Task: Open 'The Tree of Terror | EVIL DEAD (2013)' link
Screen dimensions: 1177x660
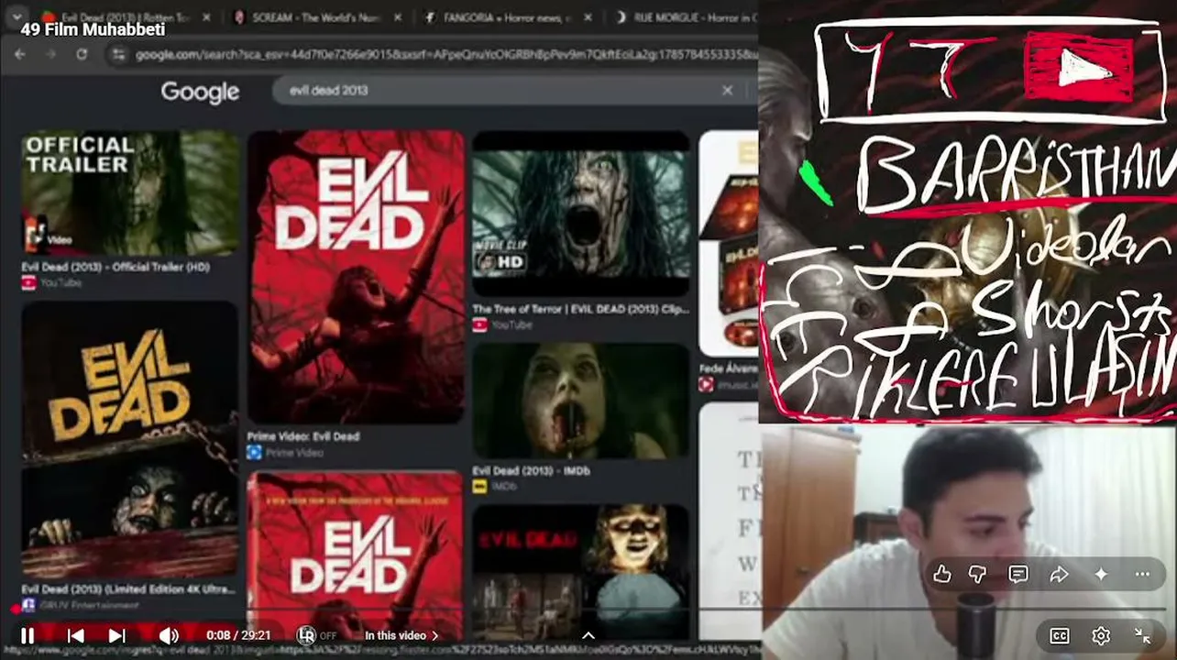Action: coord(580,310)
